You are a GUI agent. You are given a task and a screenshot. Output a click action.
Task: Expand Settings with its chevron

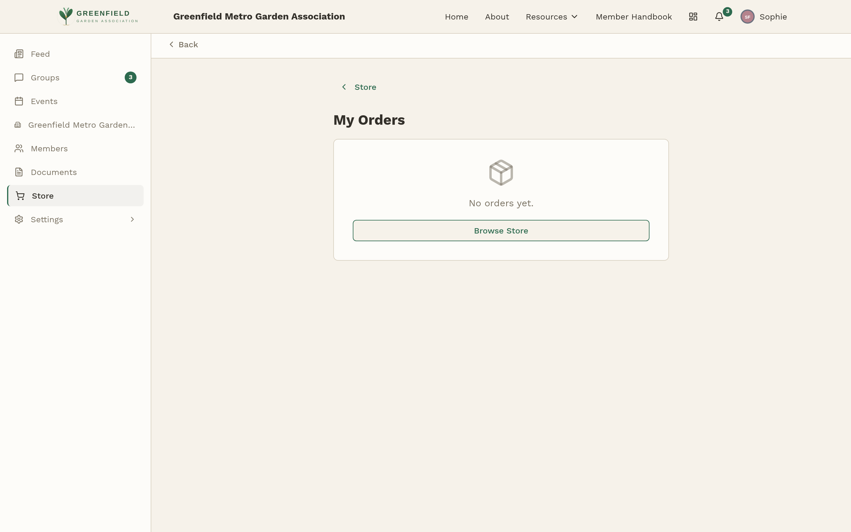[x=132, y=219]
